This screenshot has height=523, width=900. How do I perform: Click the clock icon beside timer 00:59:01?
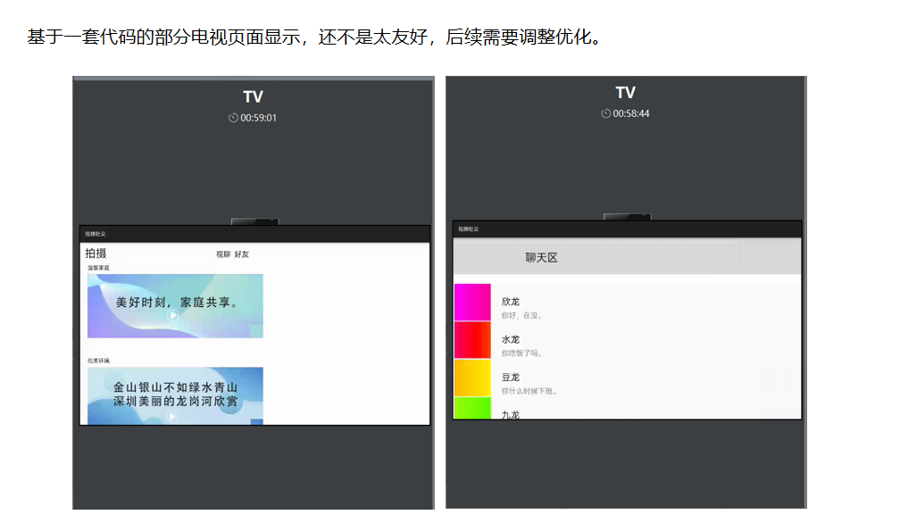231,116
